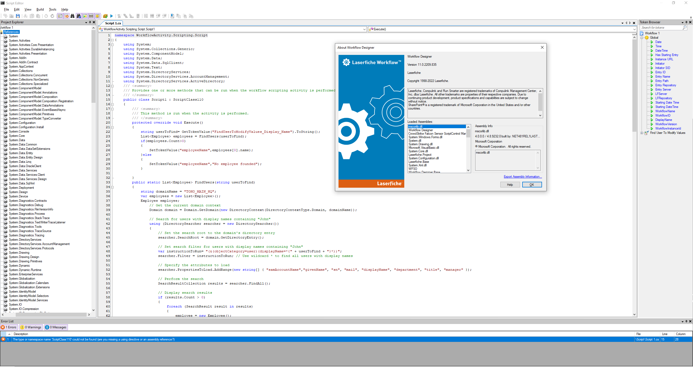
Task: Click the comment selected lines icon
Action: click(x=146, y=16)
